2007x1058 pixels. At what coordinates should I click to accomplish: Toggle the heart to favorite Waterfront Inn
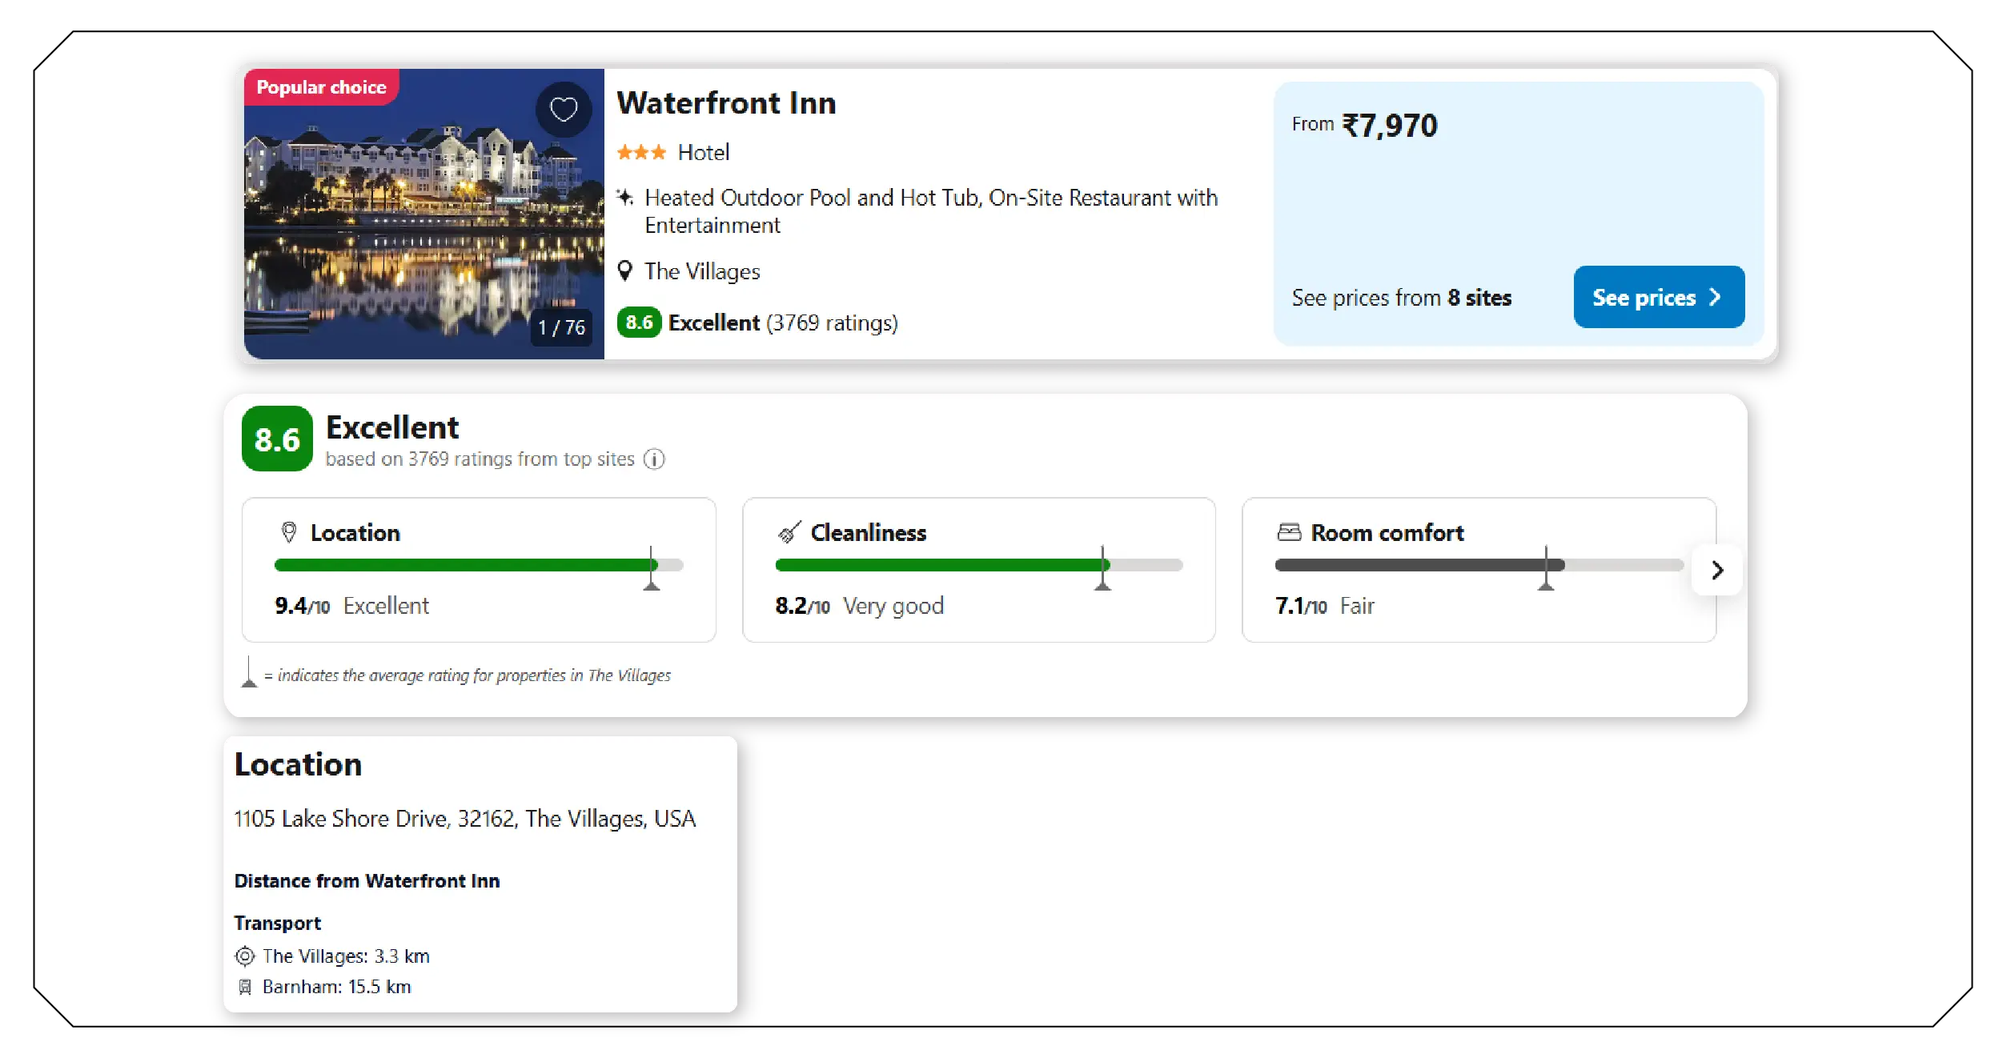pyautogui.click(x=564, y=109)
